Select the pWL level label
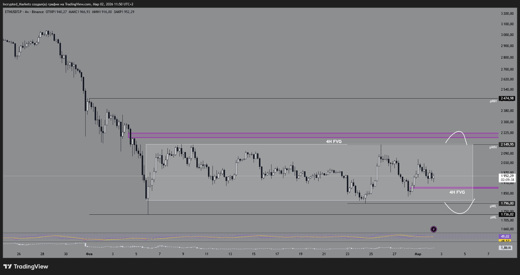This screenshot has height=275, width=520. 493,206
